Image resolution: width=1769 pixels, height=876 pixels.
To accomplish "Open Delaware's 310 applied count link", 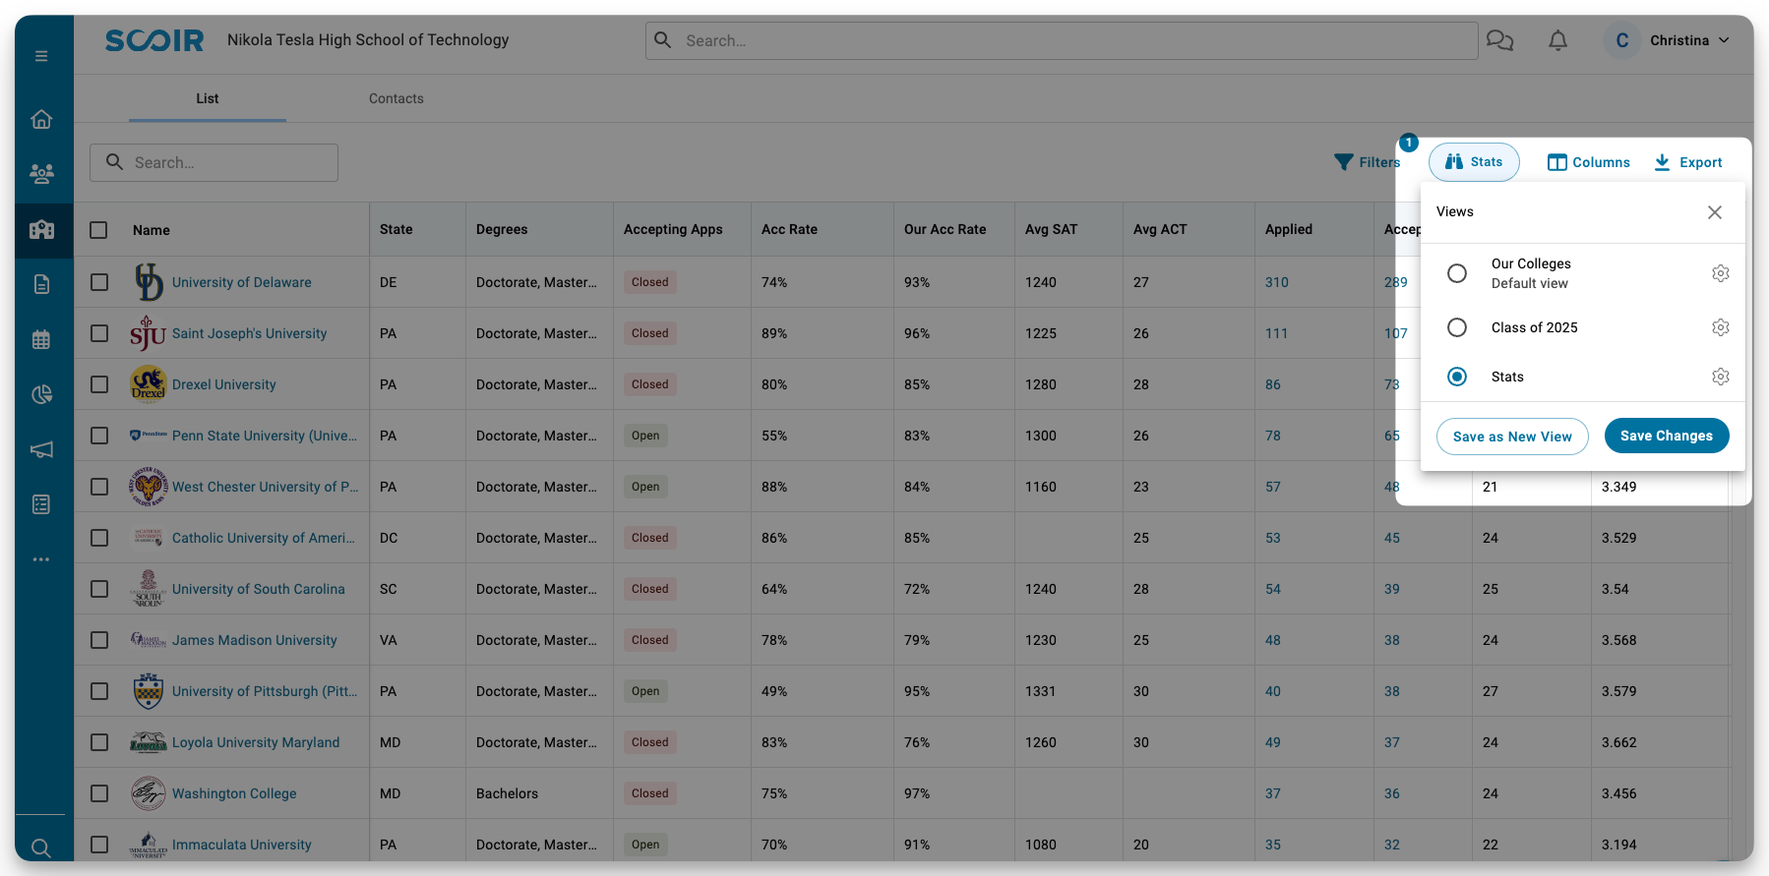I will pos(1277,282).
